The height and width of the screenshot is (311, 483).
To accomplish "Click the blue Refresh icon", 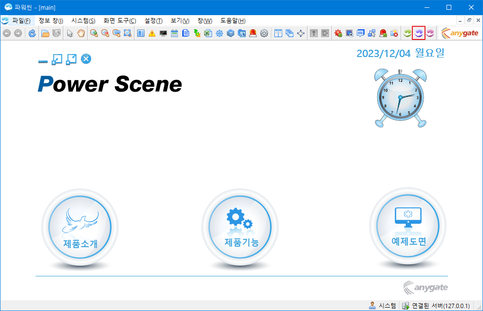I will [32, 33].
